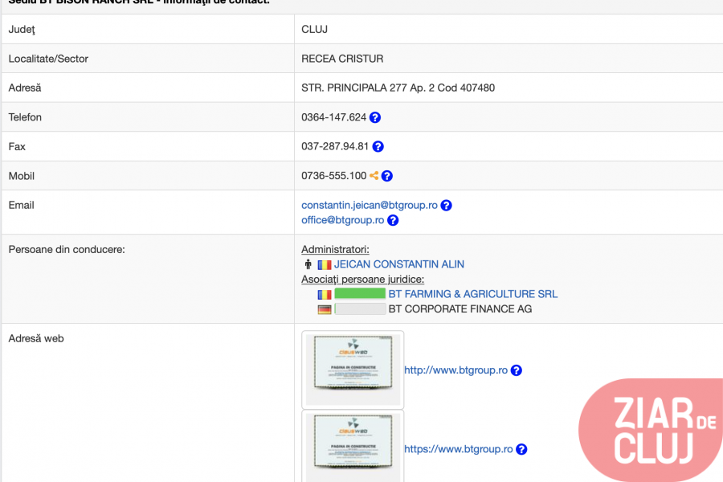Click the Telefon row label

coord(25,117)
